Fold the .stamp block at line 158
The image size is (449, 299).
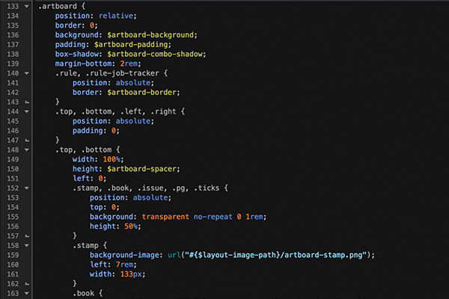click(27, 244)
